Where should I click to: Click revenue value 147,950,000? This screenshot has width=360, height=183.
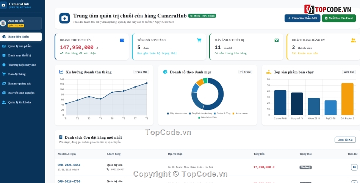pyautogui.click(x=77, y=47)
